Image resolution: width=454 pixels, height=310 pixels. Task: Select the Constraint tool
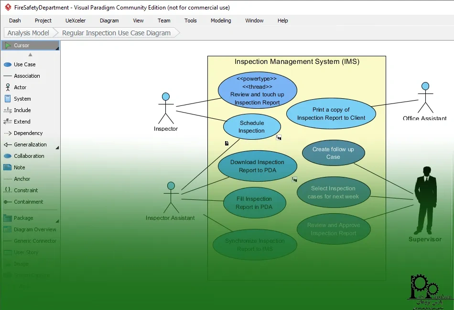pos(8,190)
